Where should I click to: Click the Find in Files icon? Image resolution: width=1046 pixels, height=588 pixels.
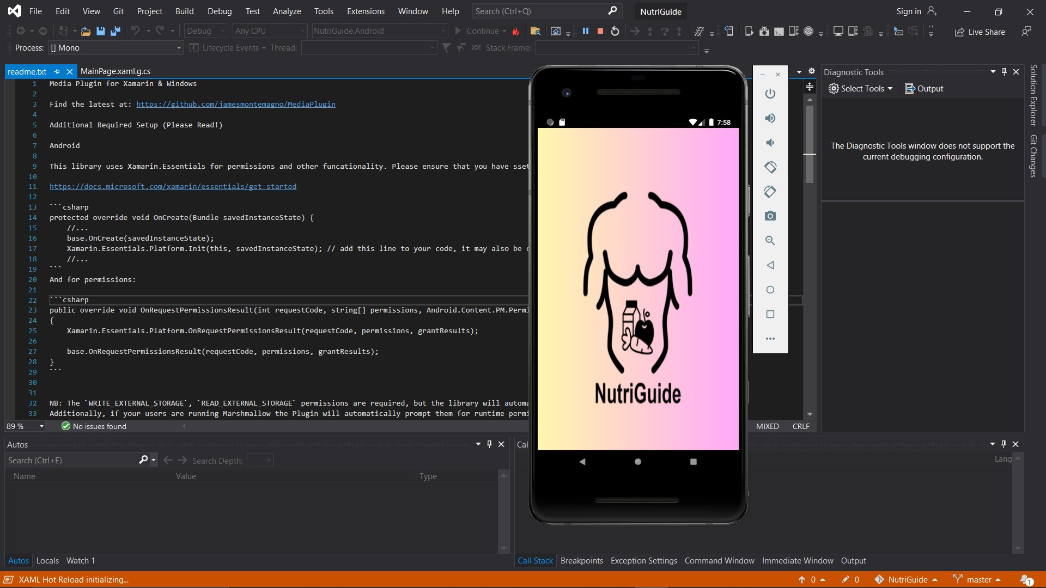pyautogui.click(x=535, y=31)
